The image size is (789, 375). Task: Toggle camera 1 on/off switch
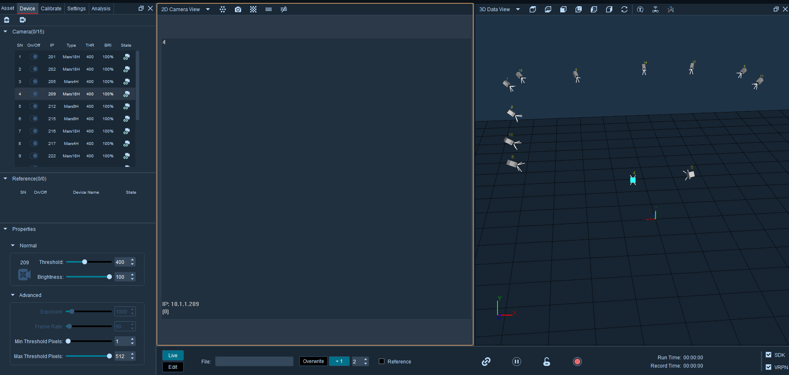coord(34,57)
